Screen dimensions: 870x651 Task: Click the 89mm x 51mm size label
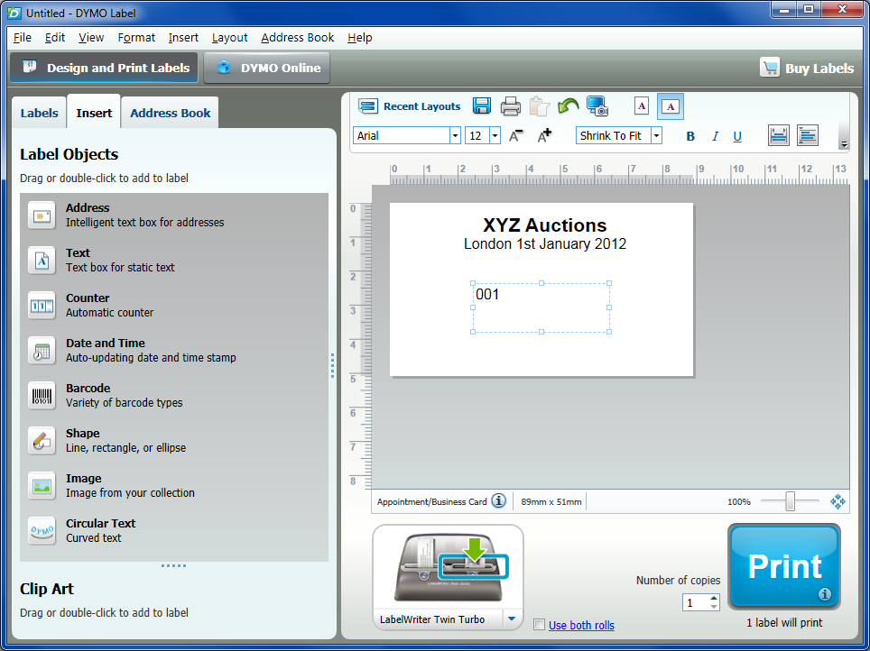[551, 502]
